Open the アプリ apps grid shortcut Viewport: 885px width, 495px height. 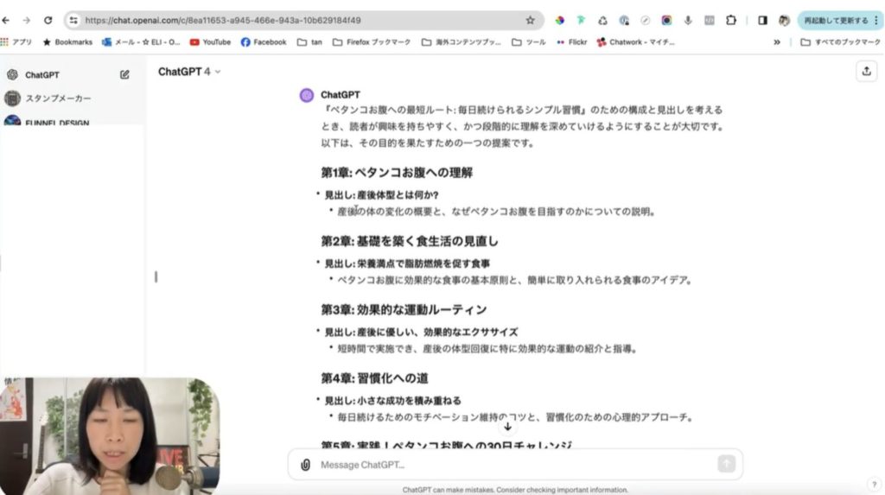click(16, 41)
